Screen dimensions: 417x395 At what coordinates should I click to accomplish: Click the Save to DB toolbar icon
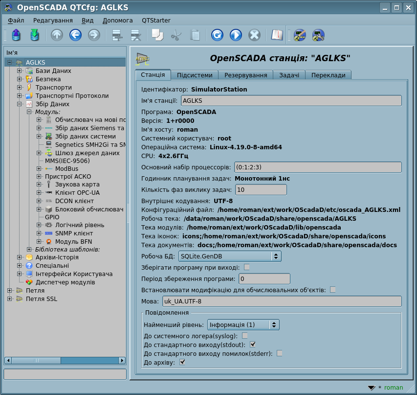pos(35,35)
